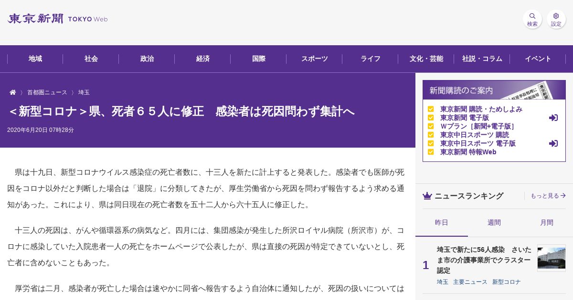This screenshot has width=573, height=300.
Task: Click 新型コロナ tag under ranked article
Action: click(x=507, y=282)
